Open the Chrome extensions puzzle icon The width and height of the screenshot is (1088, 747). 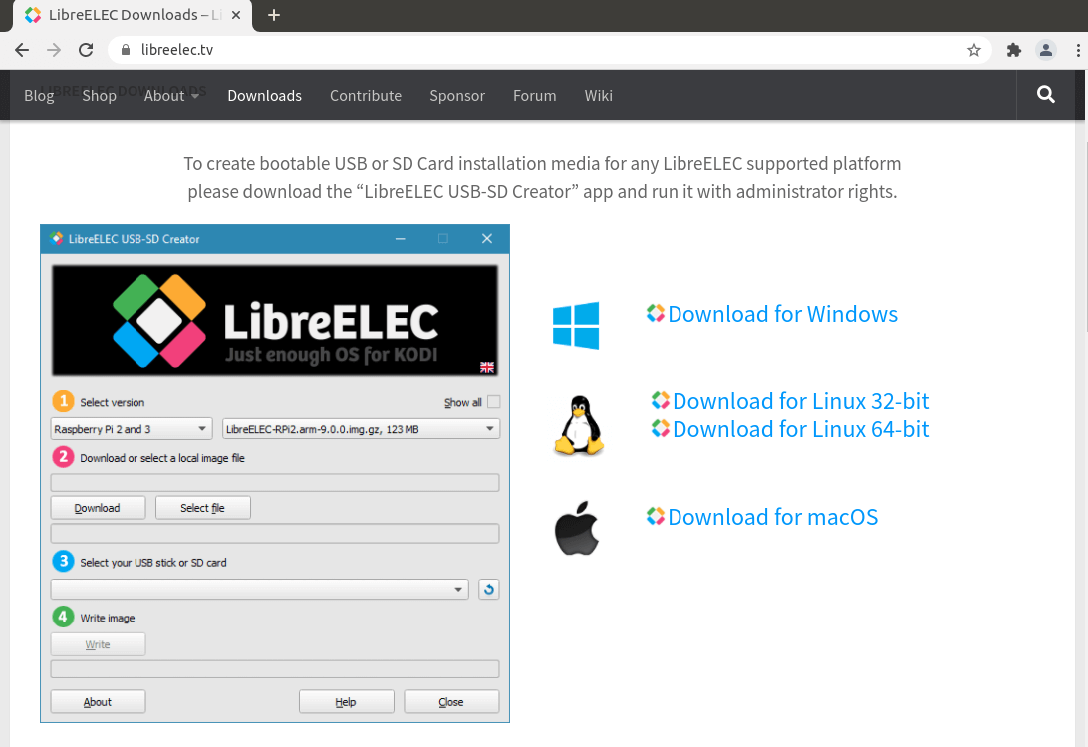(x=1014, y=50)
